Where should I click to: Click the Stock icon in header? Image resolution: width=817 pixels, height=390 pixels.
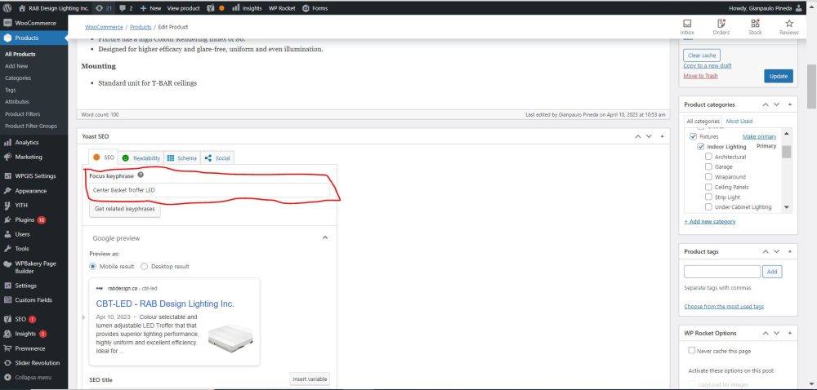pos(755,24)
